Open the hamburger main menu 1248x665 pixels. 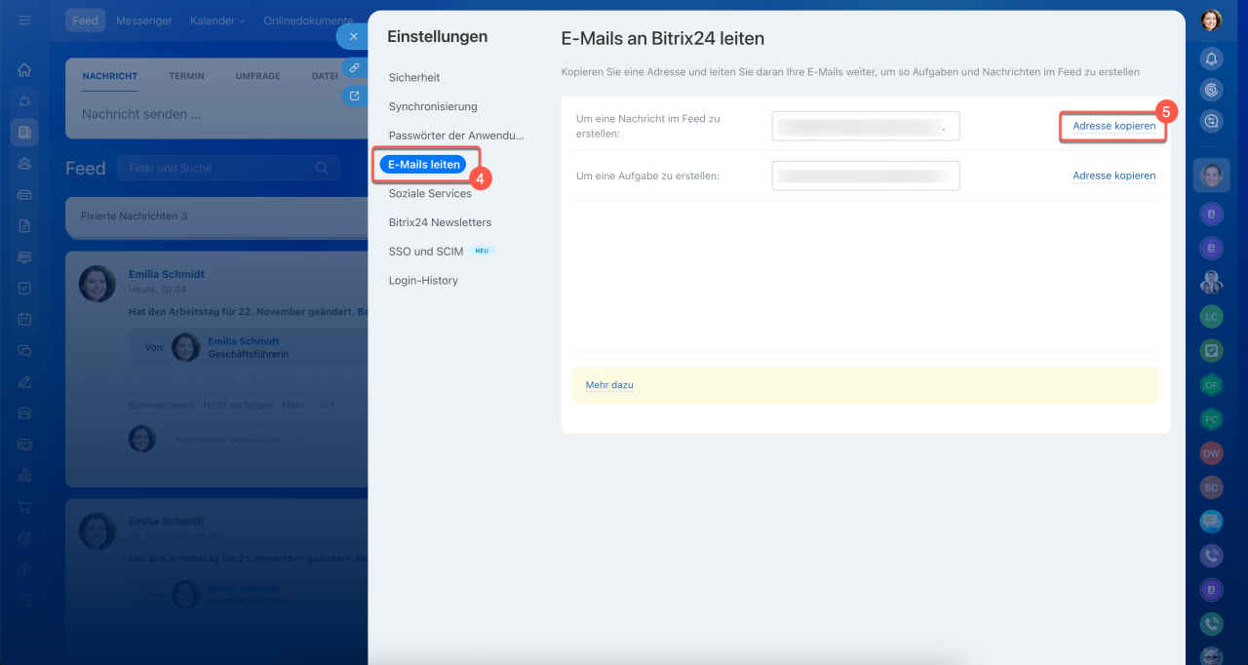[x=24, y=20]
